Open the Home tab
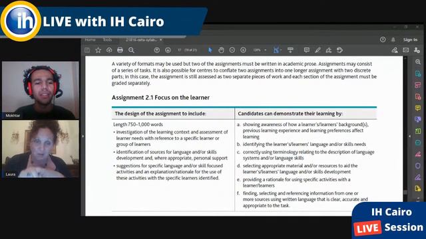Viewport: 426px width, 239px height. coord(91,40)
